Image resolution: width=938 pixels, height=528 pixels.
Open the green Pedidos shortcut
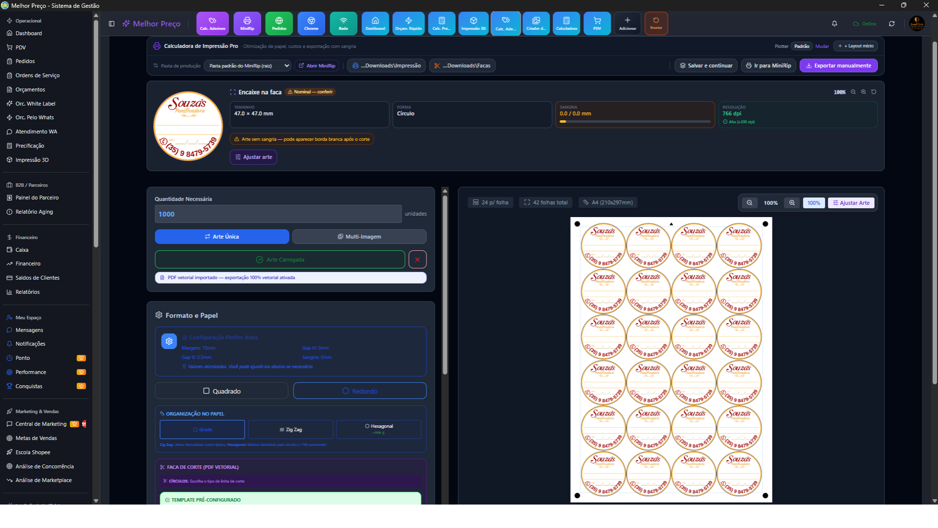(x=279, y=23)
